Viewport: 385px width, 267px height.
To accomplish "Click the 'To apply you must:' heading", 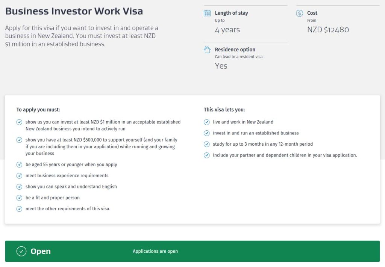I will coord(38,110).
